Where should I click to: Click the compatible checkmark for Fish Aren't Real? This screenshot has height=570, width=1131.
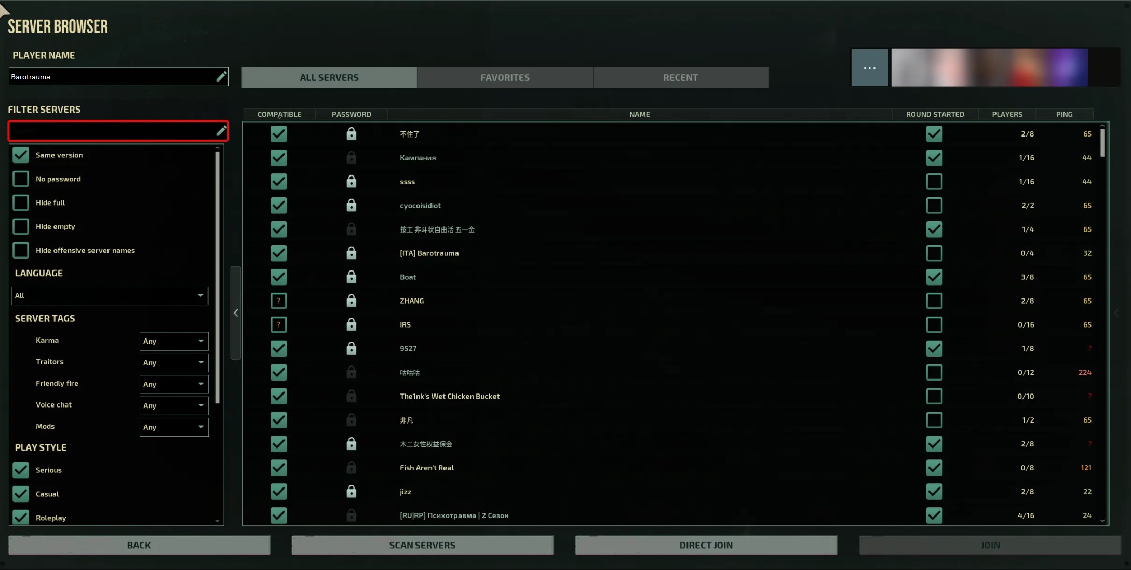coord(279,468)
